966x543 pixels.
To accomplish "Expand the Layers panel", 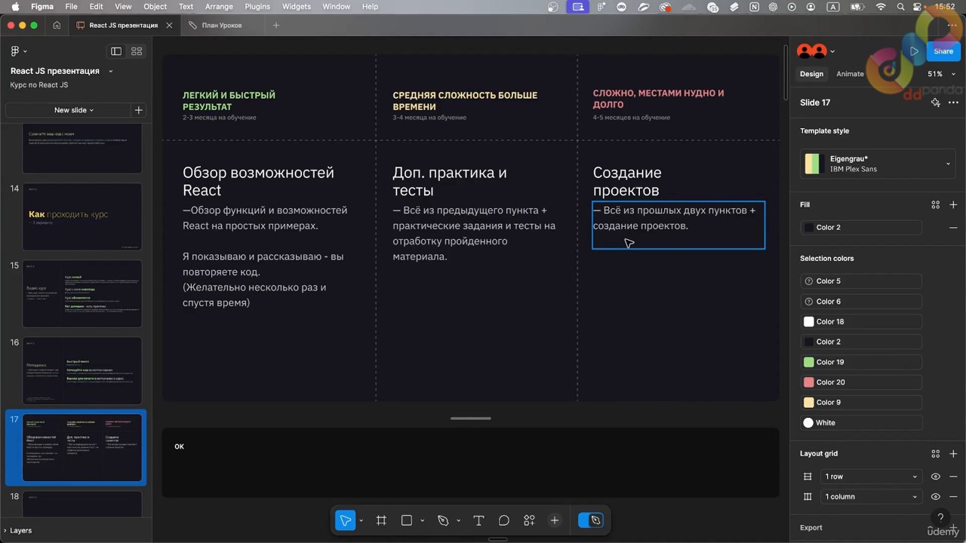I will pos(17,530).
